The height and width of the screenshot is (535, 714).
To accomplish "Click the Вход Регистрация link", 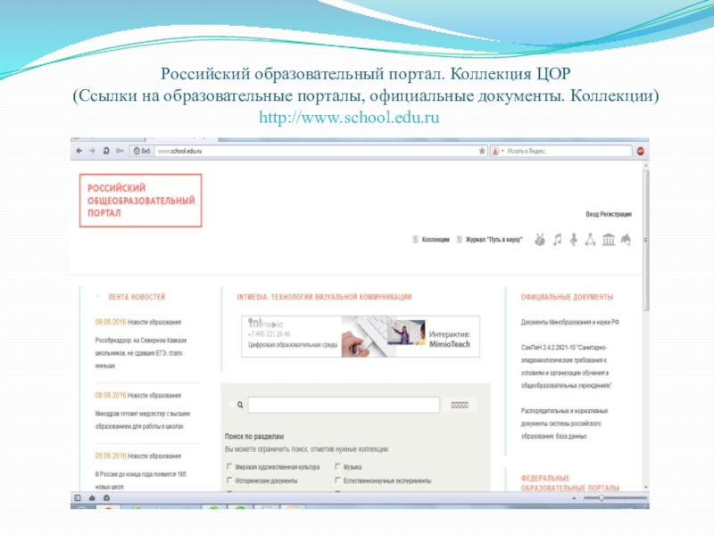I will 609,215.
